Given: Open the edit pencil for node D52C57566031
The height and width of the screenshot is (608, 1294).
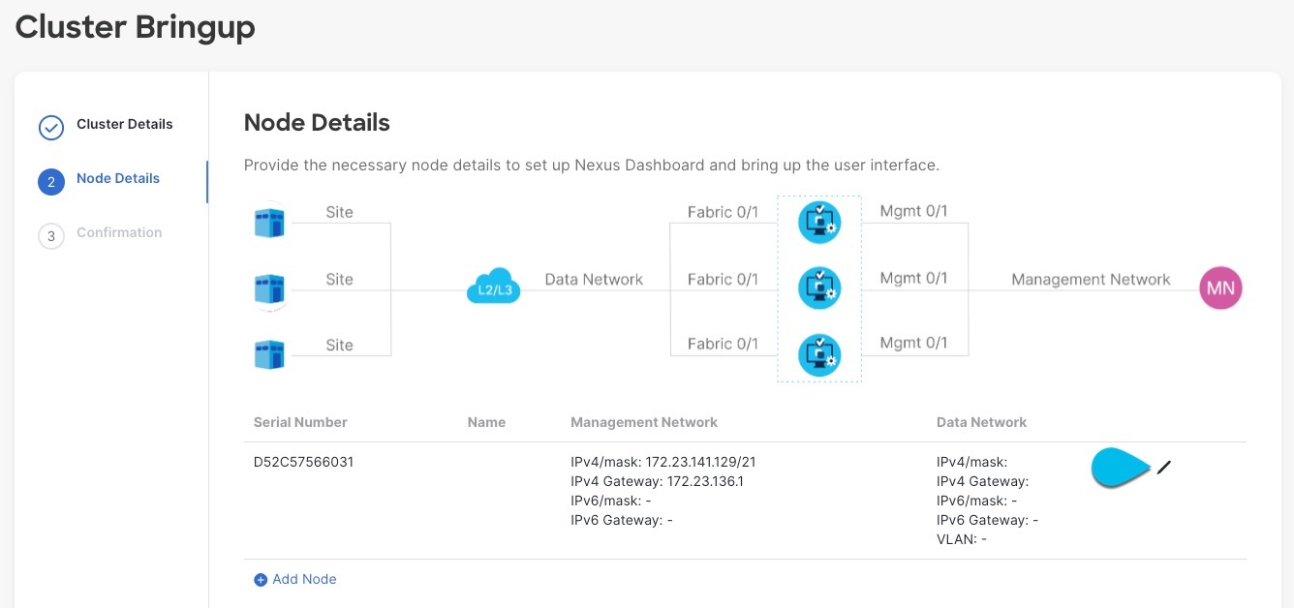Looking at the screenshot, I should (x=1163, y=467).
